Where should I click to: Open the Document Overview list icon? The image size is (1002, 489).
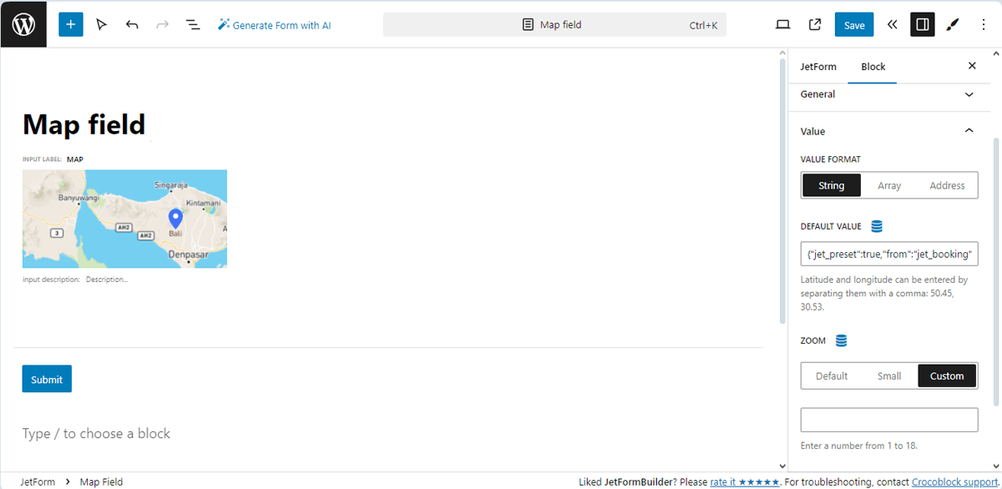tap(193, 24)
